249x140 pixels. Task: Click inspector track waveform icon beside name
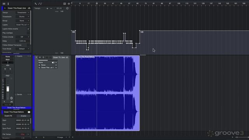point(29,8)
